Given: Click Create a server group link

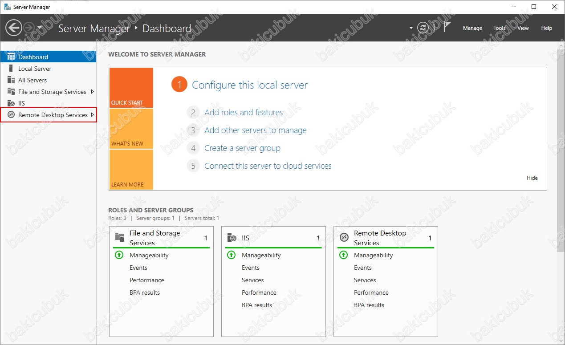Looking at the screenshot, I should (242, 148).
